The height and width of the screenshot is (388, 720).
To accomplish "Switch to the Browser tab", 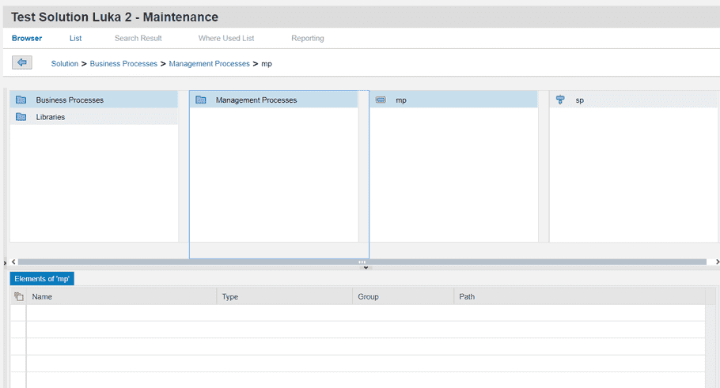I will tap(27, 38).
